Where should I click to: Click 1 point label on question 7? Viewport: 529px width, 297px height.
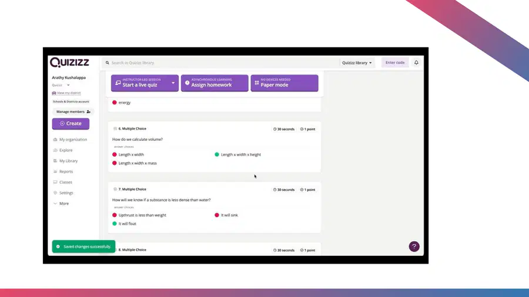[307, 190]
